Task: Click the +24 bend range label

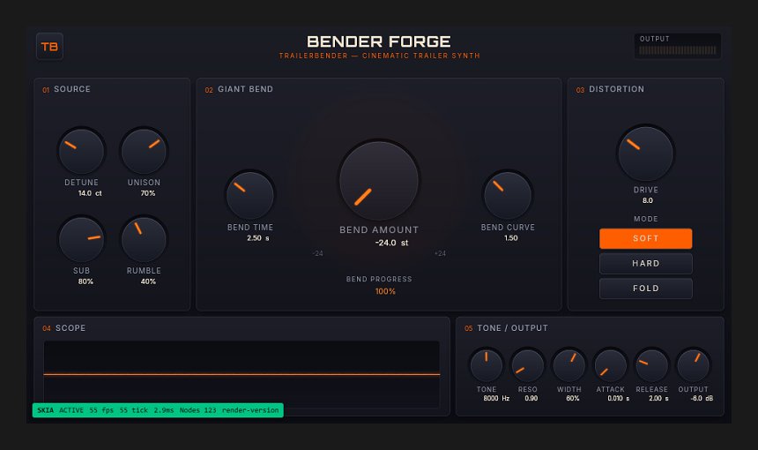Action: (440, 253)
